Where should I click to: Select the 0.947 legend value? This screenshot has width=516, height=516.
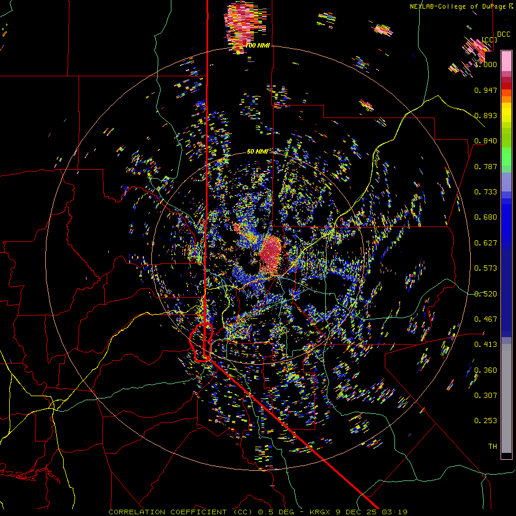pos(486,90)
